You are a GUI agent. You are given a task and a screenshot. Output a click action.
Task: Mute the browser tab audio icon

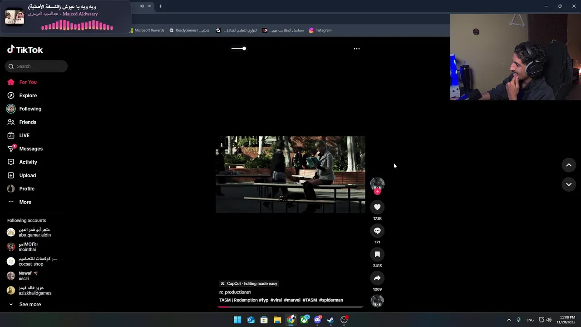[142, 6]
